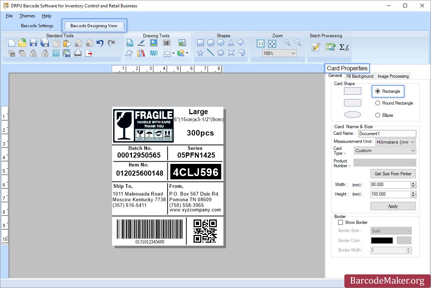Edit the Card Name field Document1
This screenshot has height=288, width=431.
387,134
